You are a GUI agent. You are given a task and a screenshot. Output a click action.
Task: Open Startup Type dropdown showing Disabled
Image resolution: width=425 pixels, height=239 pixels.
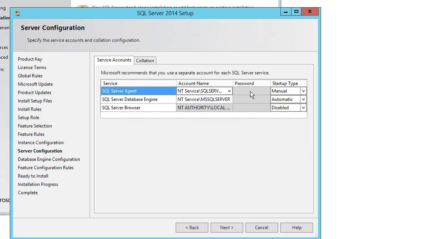(303, 108)
